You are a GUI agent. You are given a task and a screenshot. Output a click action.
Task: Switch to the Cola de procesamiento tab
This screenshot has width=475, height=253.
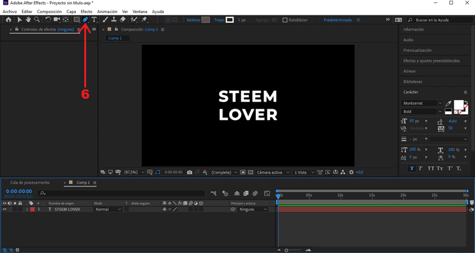click(30, 182)
